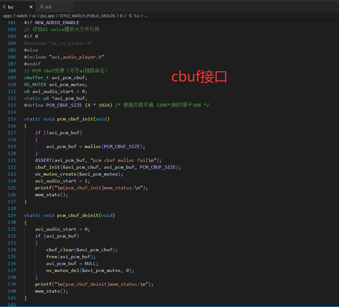Image resolution: width=339 pixels, height=307 pixels.
Task: Click the #endif directive on line 107
Action: (x=32, y=64)
